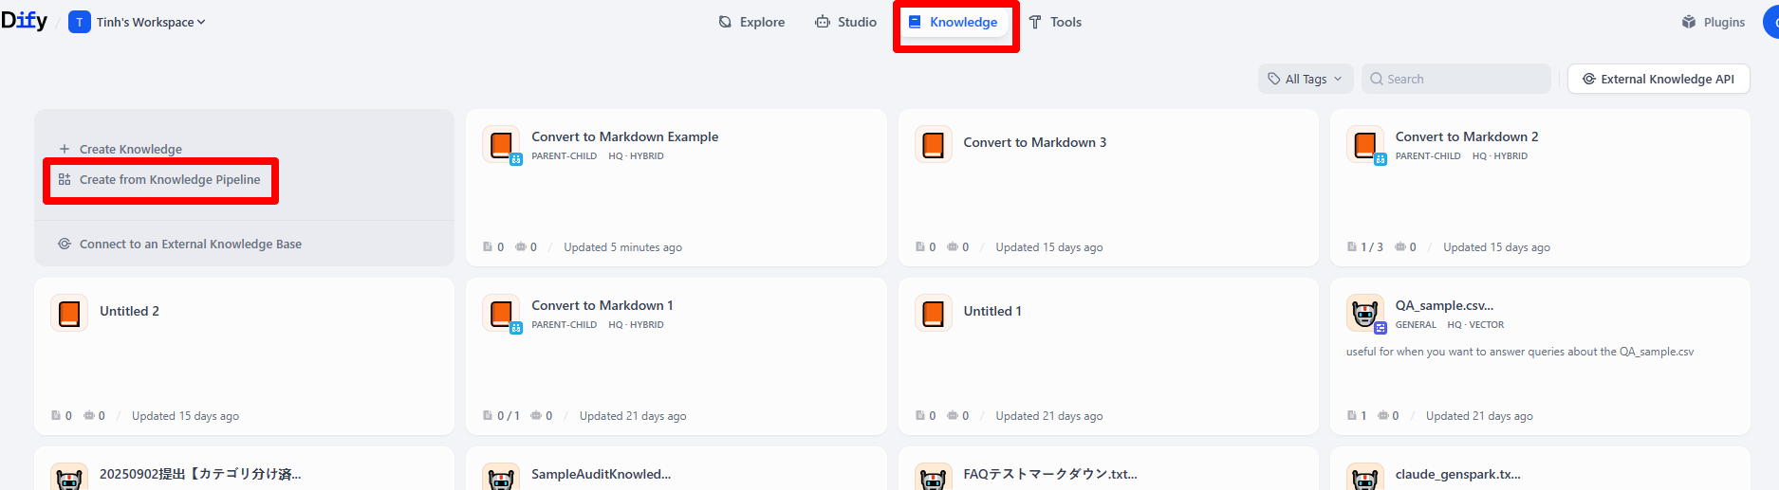Image resolution: width=1779 pixels, height=490 pixels.
Task: Switch to the Studio tab
Action: click(845, 22)
